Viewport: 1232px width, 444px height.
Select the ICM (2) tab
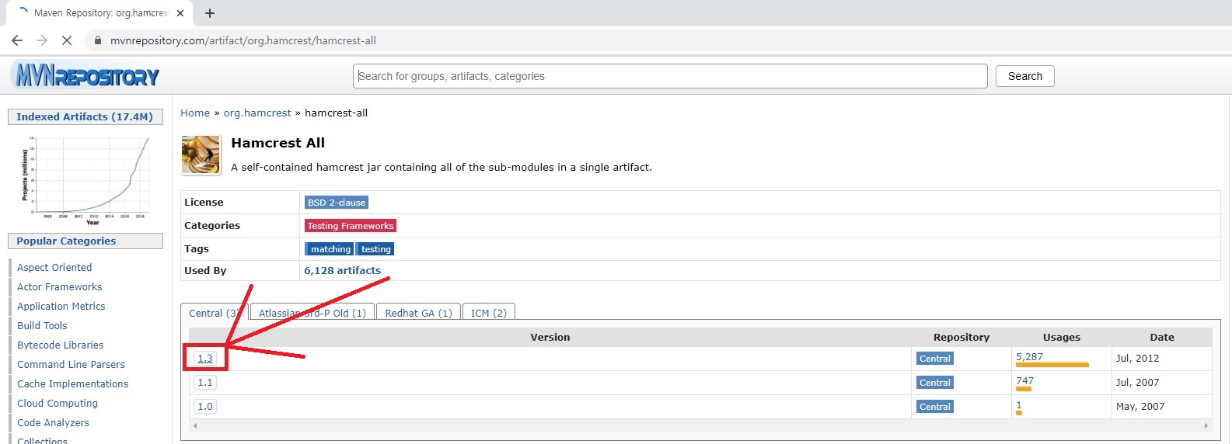(x=488, y=312)
